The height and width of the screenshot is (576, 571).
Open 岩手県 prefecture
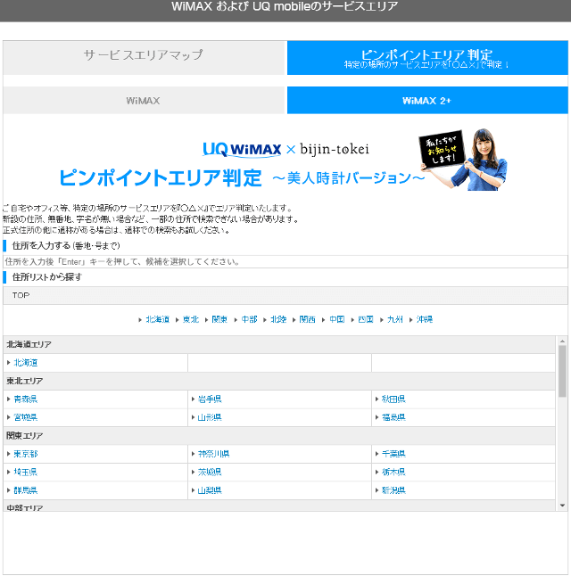pyautogui.click(x=210, y=399)
